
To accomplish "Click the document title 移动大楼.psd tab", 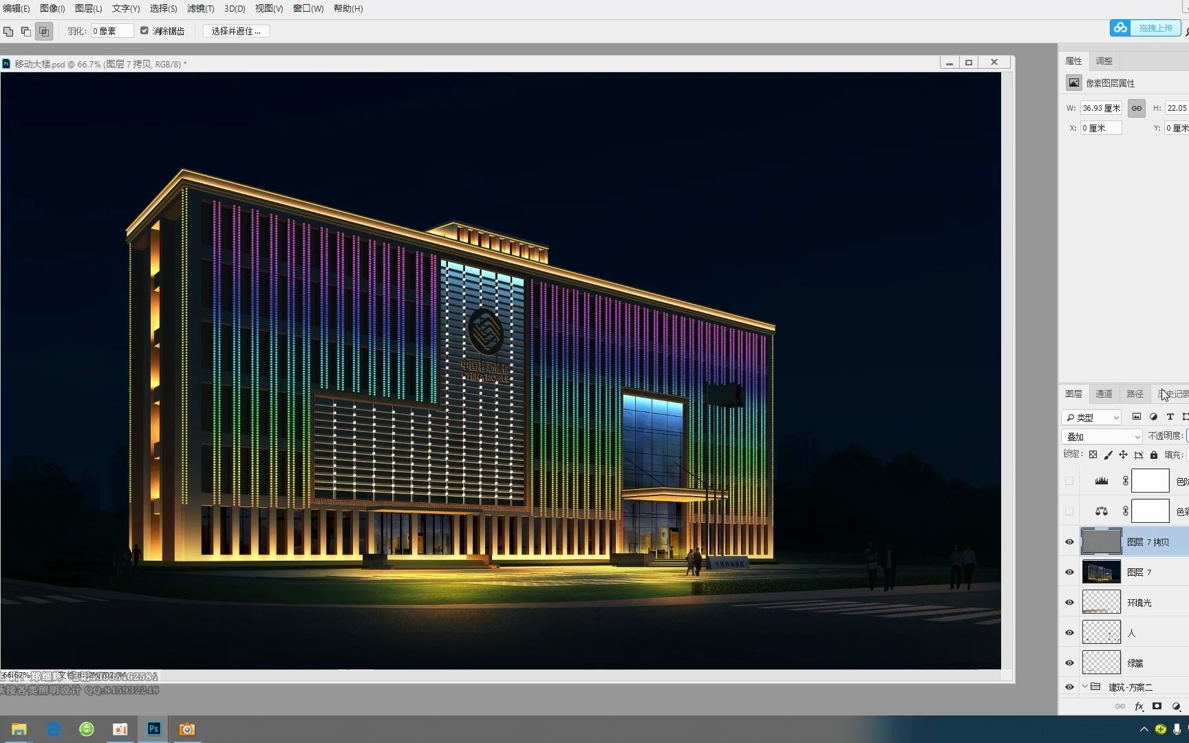I will pyautogui.click(x=100, y=64).
